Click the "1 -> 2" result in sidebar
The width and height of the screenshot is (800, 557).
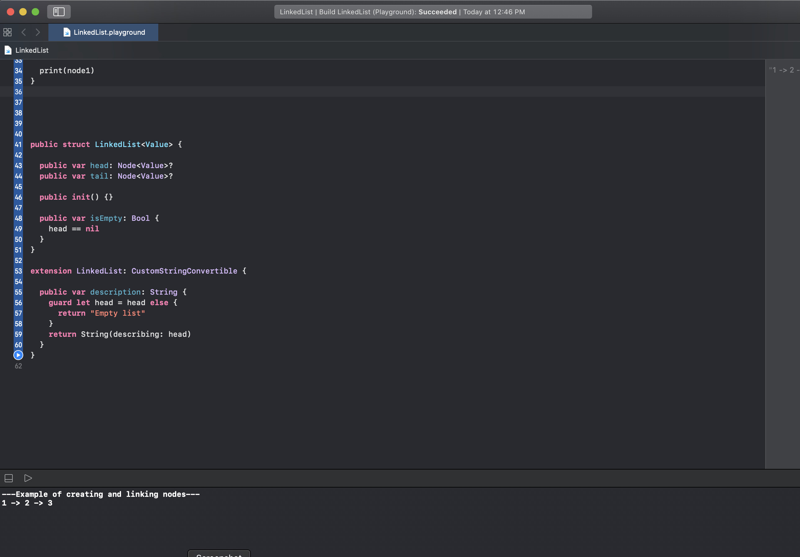(x=784, y=70)
